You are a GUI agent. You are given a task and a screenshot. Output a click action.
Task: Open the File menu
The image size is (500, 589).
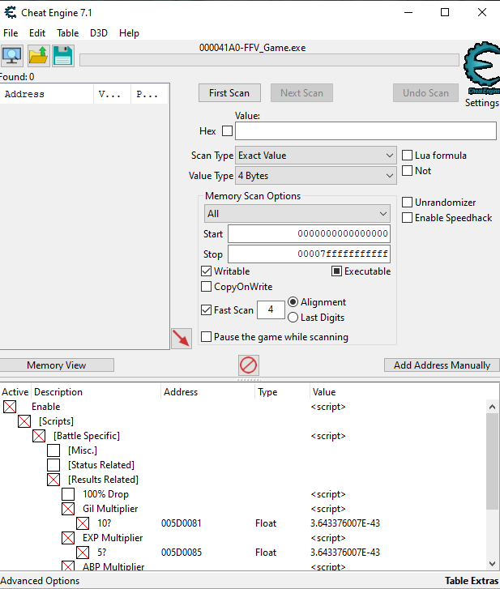click(x=11, y=33)
